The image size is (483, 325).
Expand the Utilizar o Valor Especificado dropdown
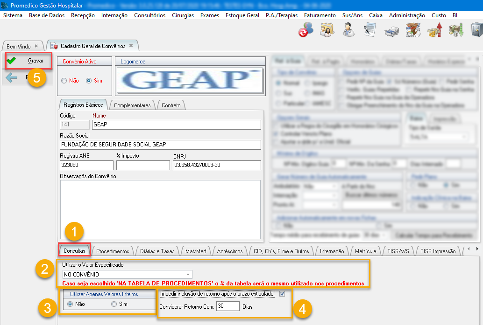(x=188, y=275)
